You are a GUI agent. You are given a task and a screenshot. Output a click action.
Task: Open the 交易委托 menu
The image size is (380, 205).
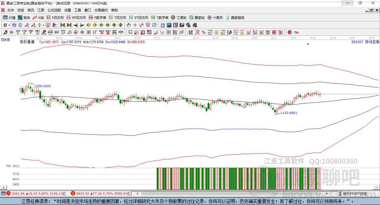(101, 10)
